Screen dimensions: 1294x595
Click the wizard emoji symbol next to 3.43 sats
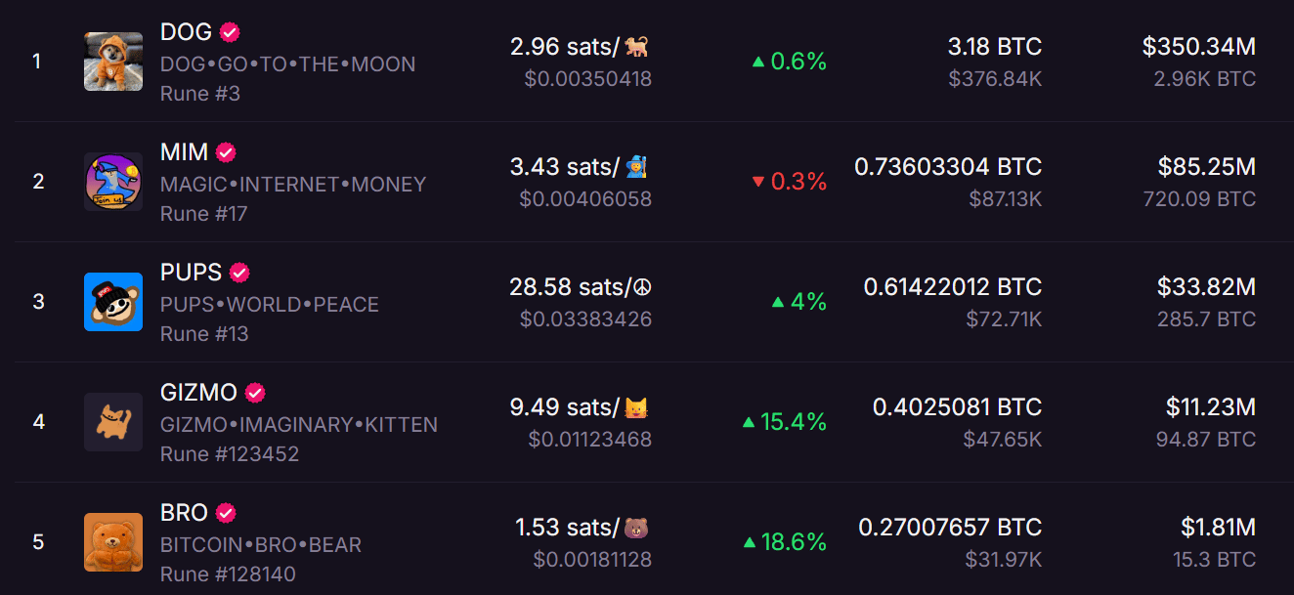[x=638, y=166]
